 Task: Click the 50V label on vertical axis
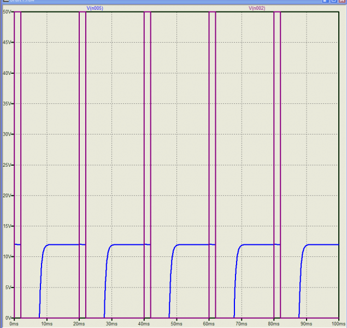tap(8, 12)
